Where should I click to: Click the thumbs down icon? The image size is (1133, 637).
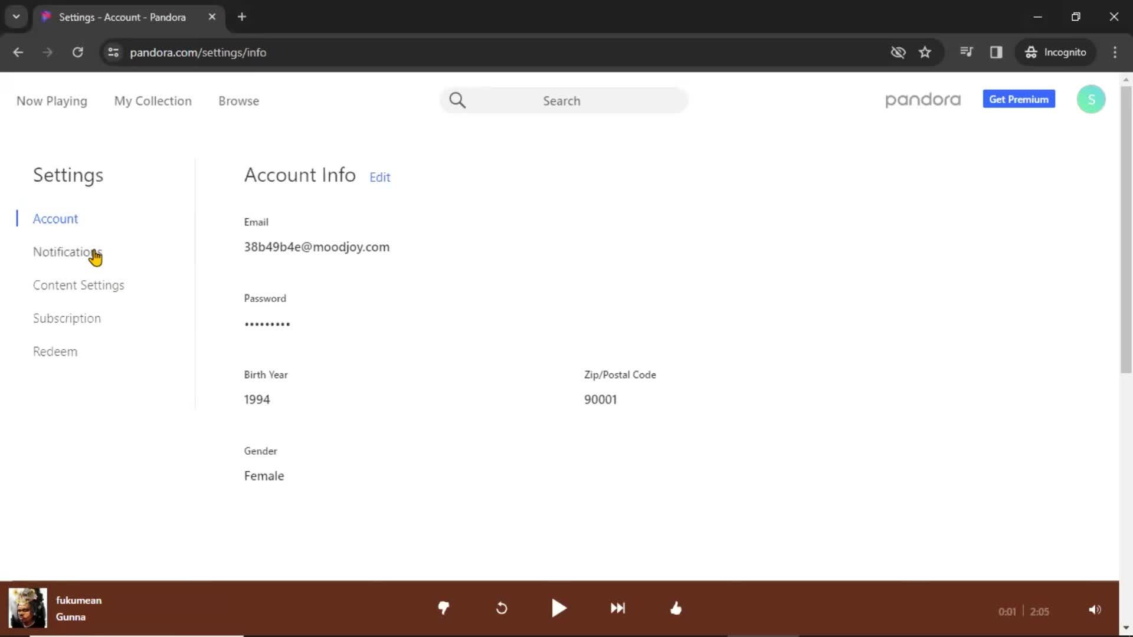[443, 608]
